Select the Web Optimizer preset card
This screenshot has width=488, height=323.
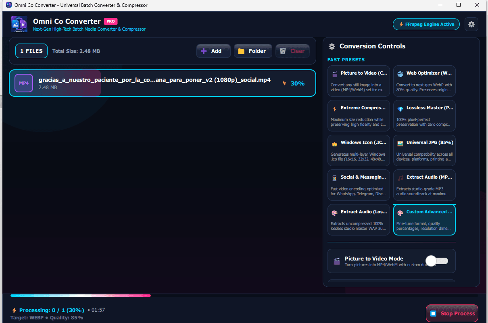424,81
